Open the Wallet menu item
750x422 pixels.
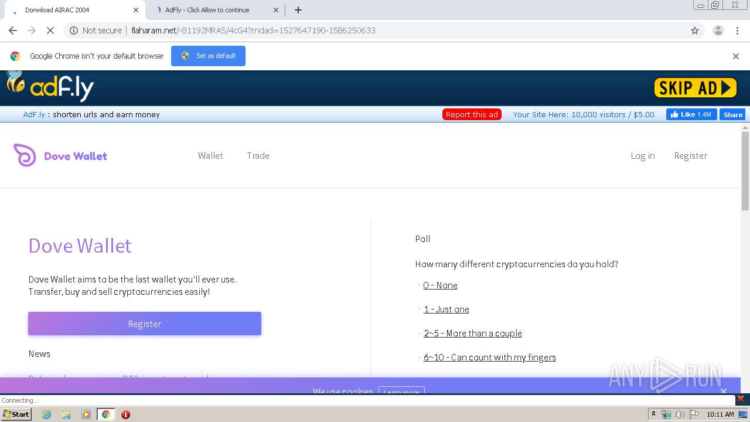point(210,155)
